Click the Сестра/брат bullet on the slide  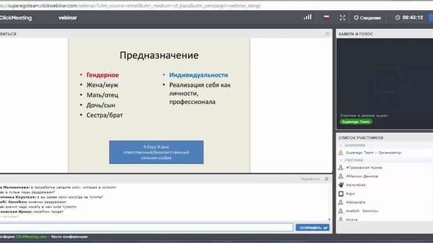tap(105, 115)
